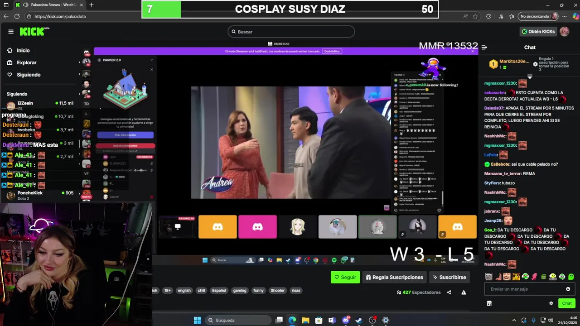Focus the Buscar search field in Kick

pyautogui.click(x=291, y=32)
